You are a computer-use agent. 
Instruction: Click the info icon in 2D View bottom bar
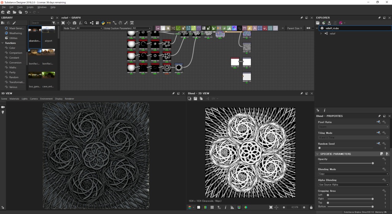pyautogui.click(x=225, y=207)
